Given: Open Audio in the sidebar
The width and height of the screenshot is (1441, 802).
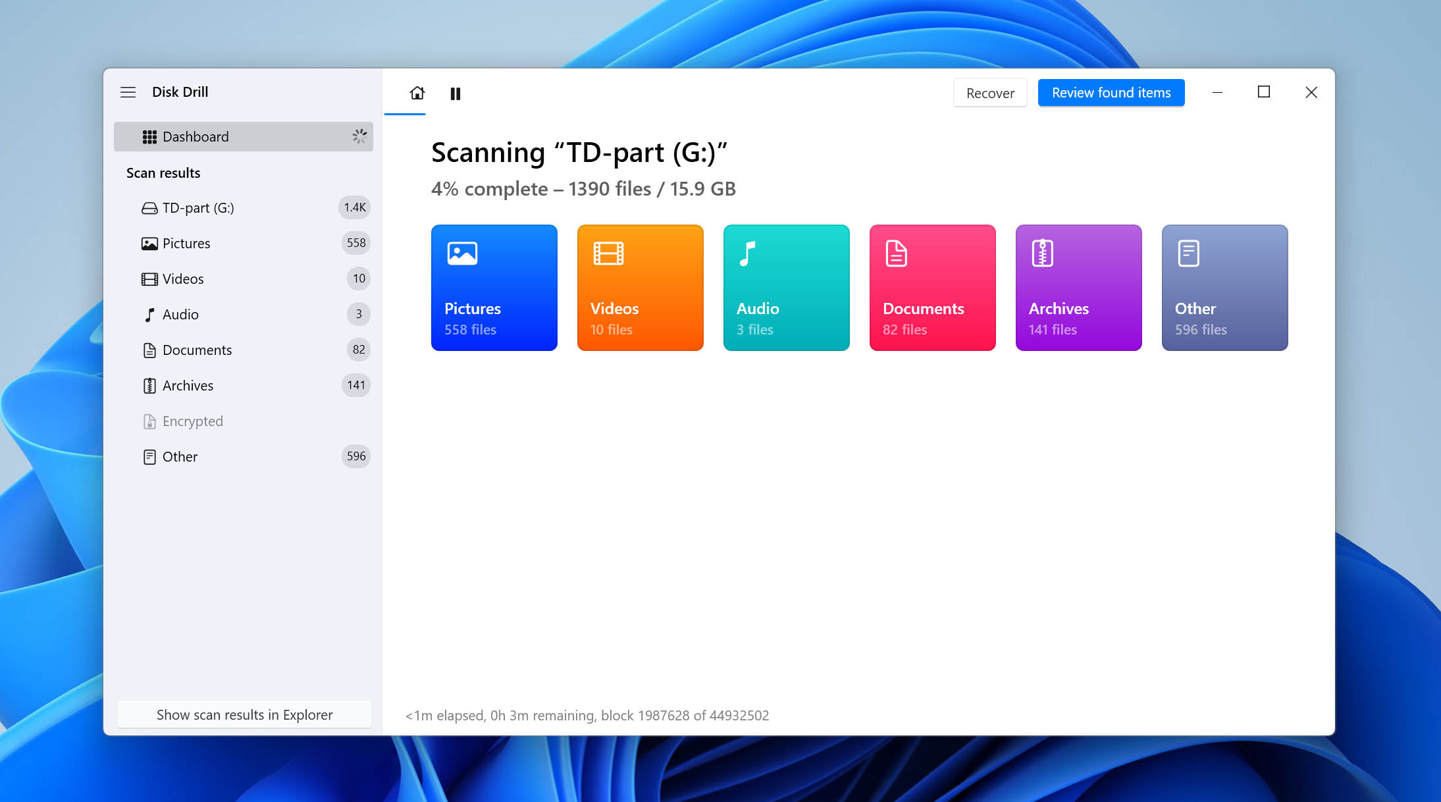Looking at the screenshot, I should [x=244, y=314].
